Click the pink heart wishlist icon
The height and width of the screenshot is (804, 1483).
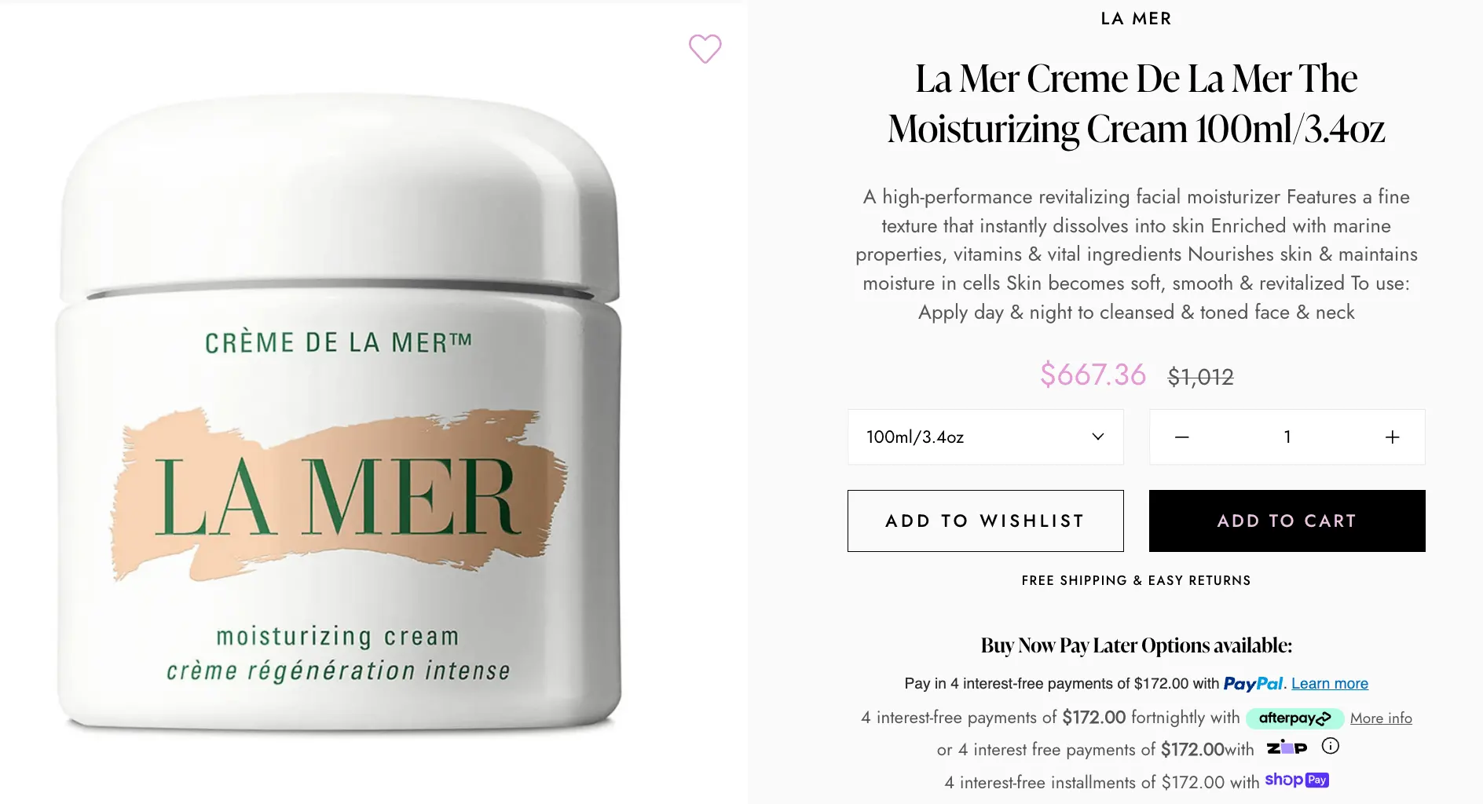(x=705, y=49)
